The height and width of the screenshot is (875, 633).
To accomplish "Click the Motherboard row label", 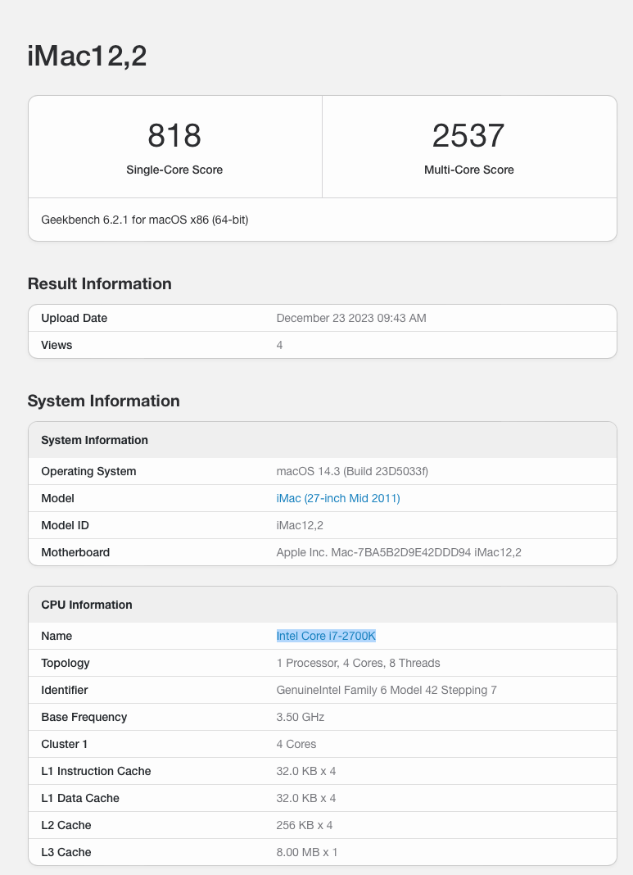I will pos(75,552).
